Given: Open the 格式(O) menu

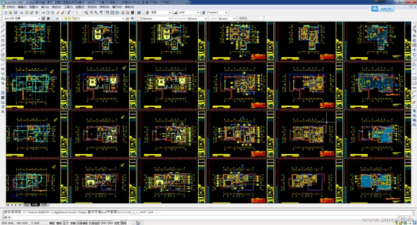Looking at the screenshot, I should [57, 7].
